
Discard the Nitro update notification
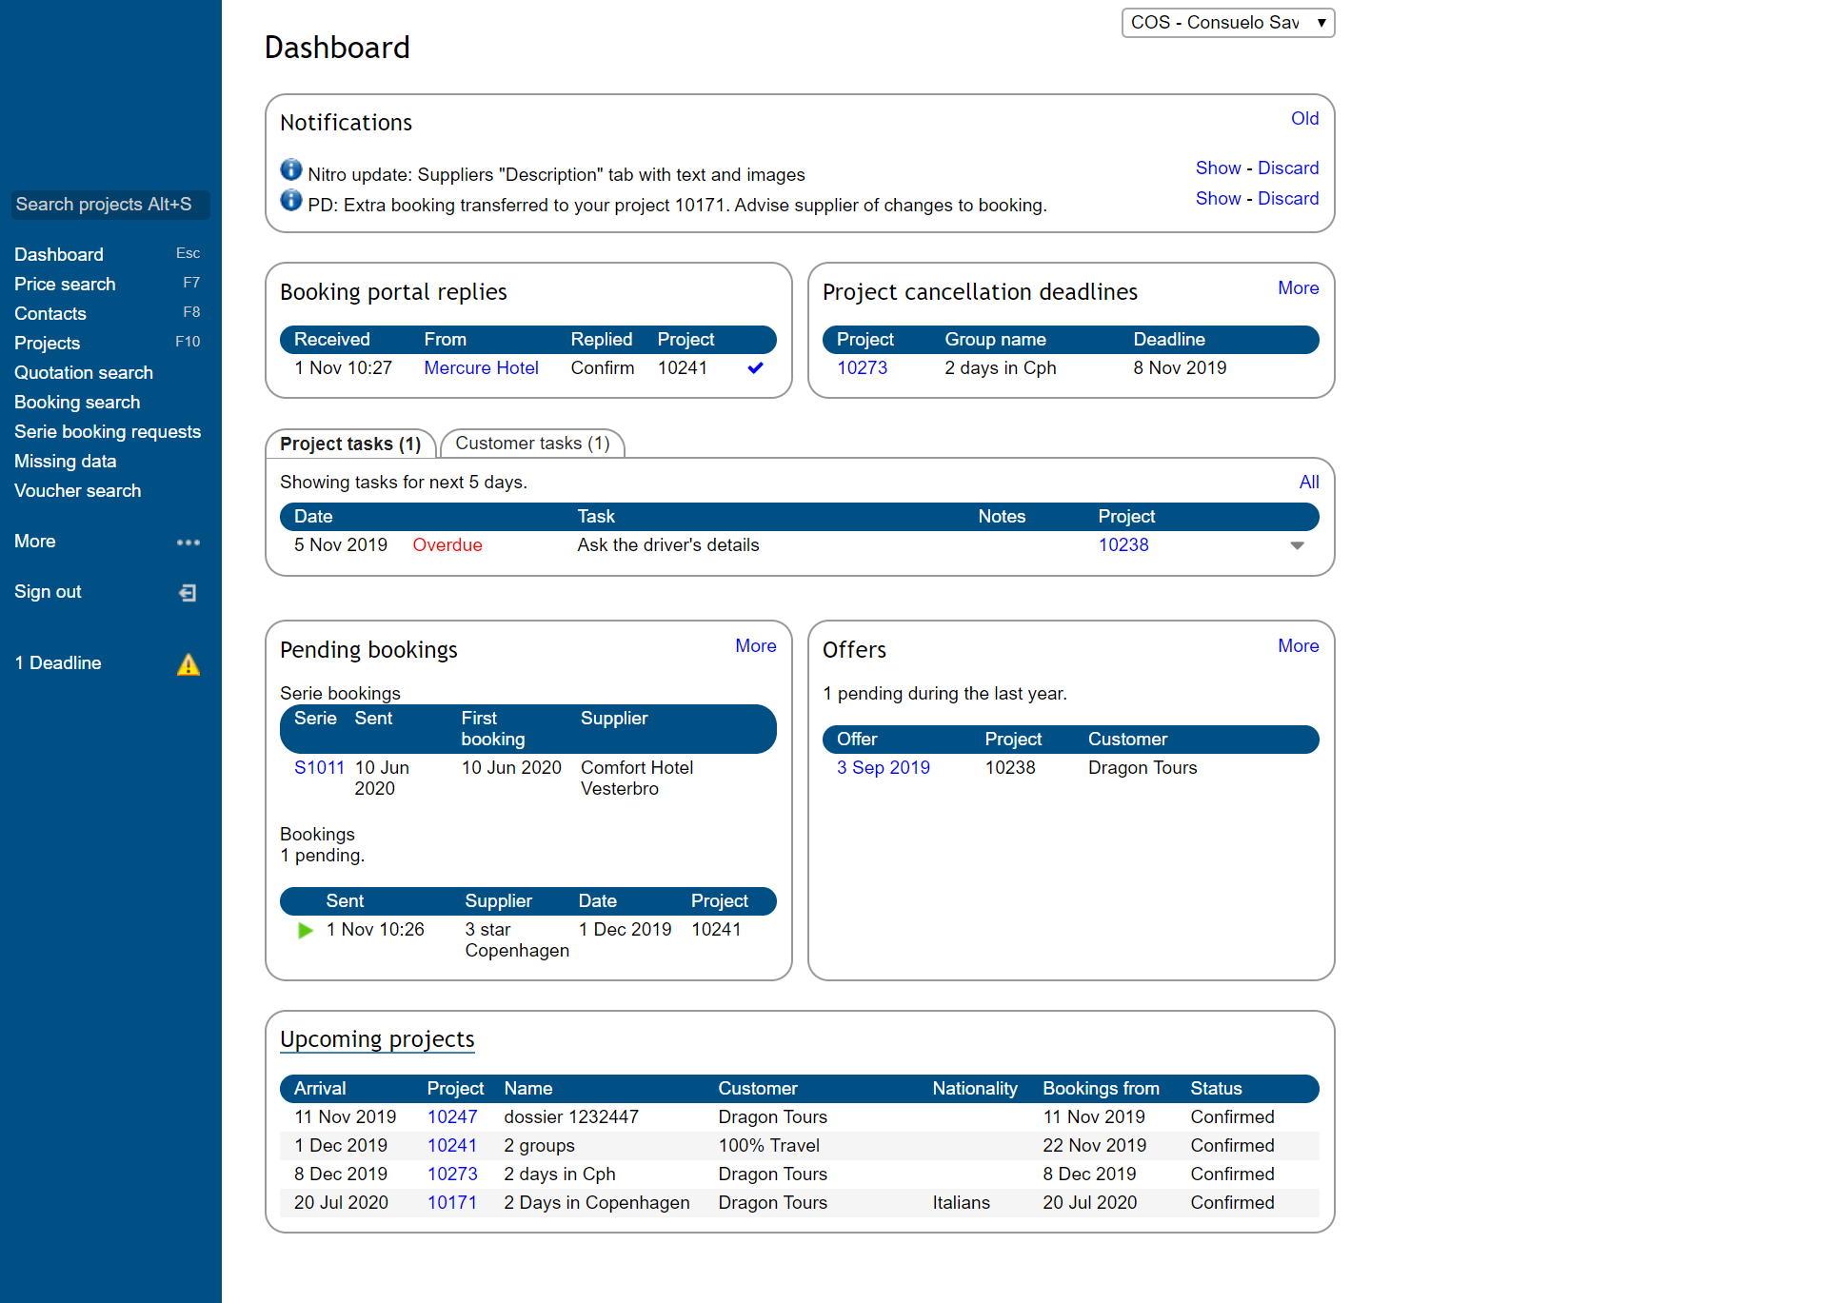point(1288,168)
